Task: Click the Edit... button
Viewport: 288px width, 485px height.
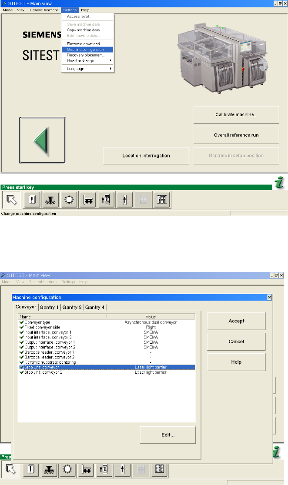Action: 168,435
